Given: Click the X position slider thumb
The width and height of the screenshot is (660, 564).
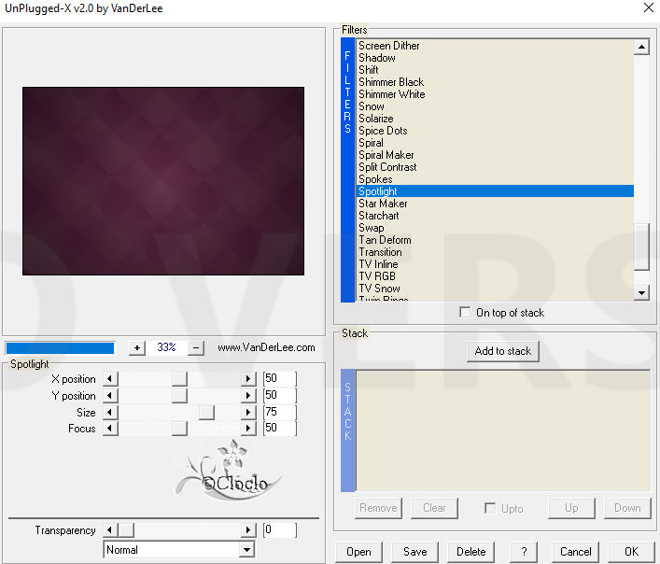Looking at the screenshot, I should coord(180,379).
